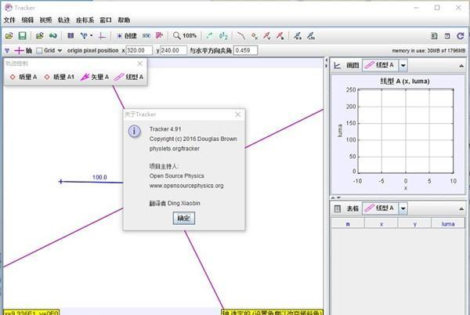Click the page view icon in toolbar
Viewport: 470px width, 315px height.
pos(447,36)
